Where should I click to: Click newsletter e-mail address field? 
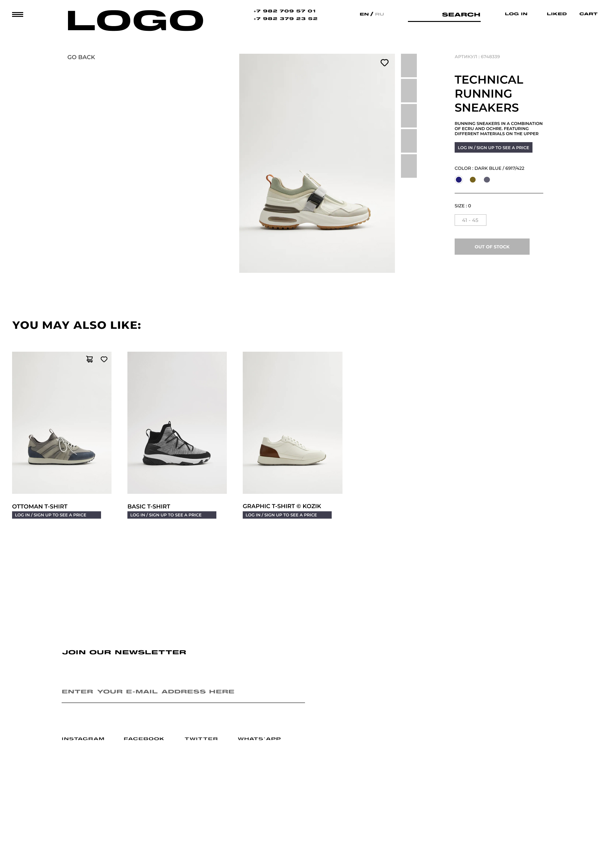[183, 692]
